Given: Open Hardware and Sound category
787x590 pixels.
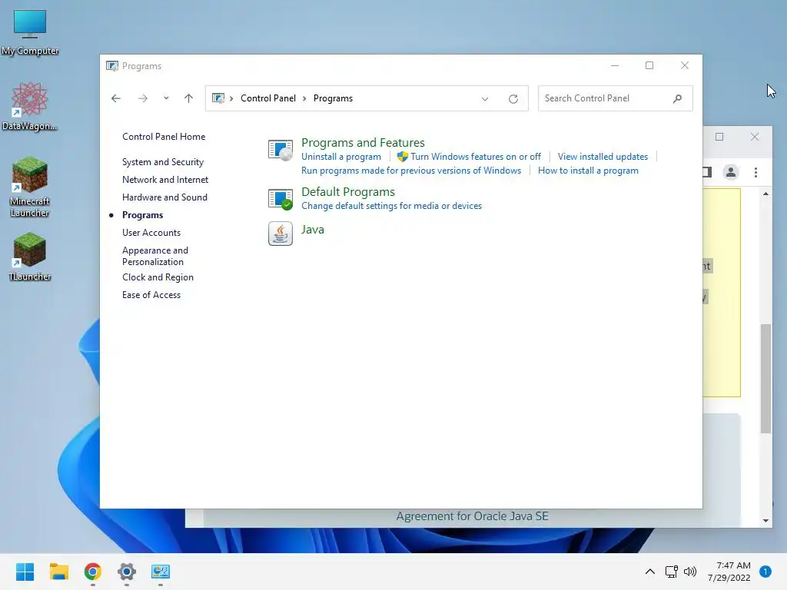Looking at the screenshot, I should click(164, 197).
